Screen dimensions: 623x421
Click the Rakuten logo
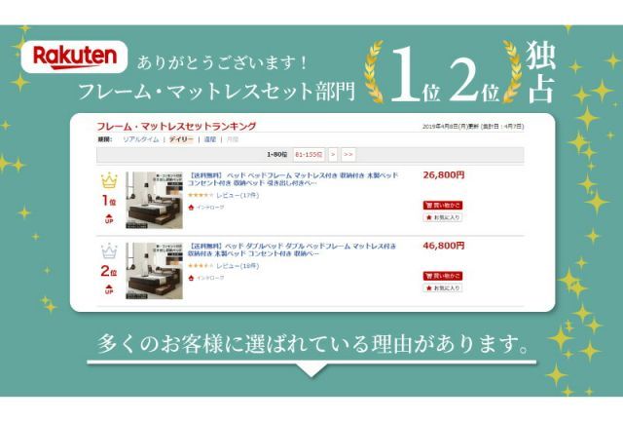(74, 57)
